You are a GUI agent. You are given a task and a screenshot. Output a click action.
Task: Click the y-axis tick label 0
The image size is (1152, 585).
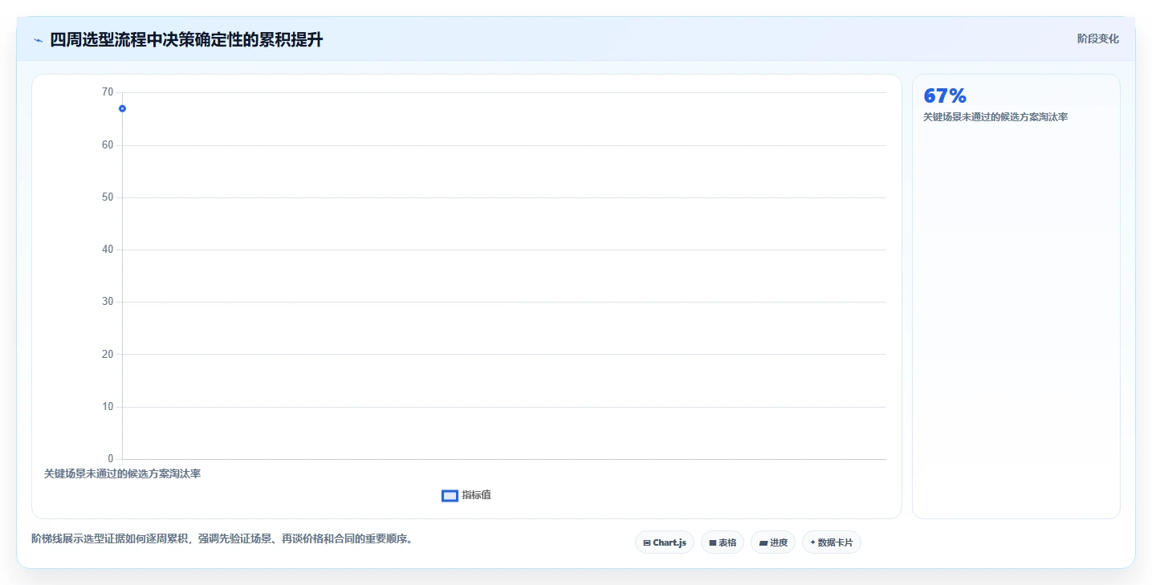[x=111, y=459]
